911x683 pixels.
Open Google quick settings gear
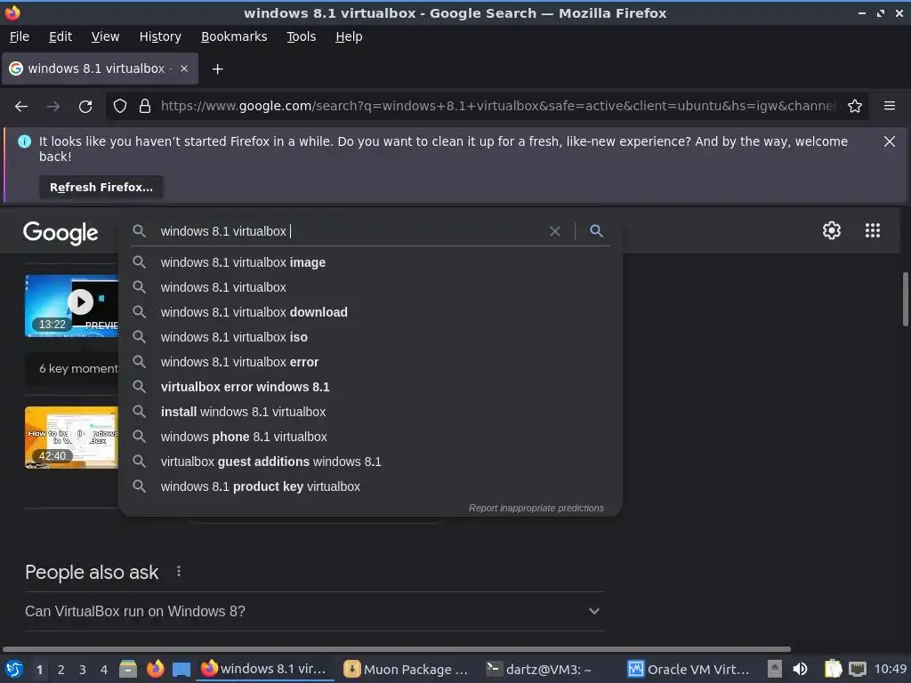832,230
